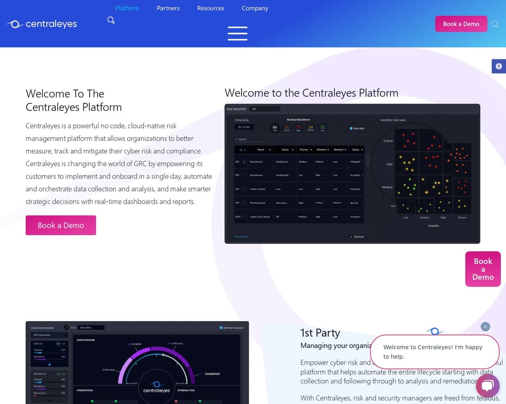This screenshot has height=404, width=506.
Task: Close the chat welcome popup
Action: (x=485, y=327)
